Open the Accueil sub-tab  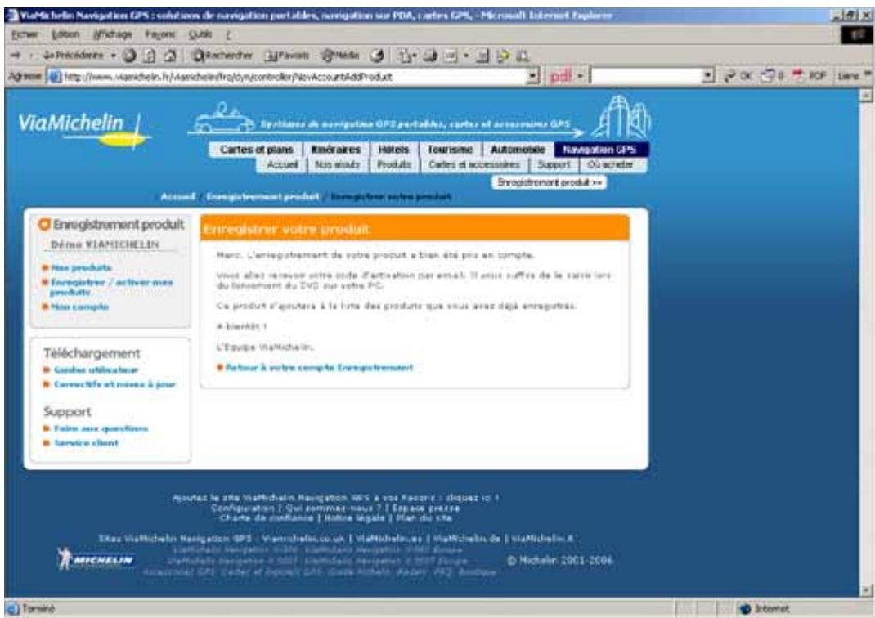click(282, 165)
